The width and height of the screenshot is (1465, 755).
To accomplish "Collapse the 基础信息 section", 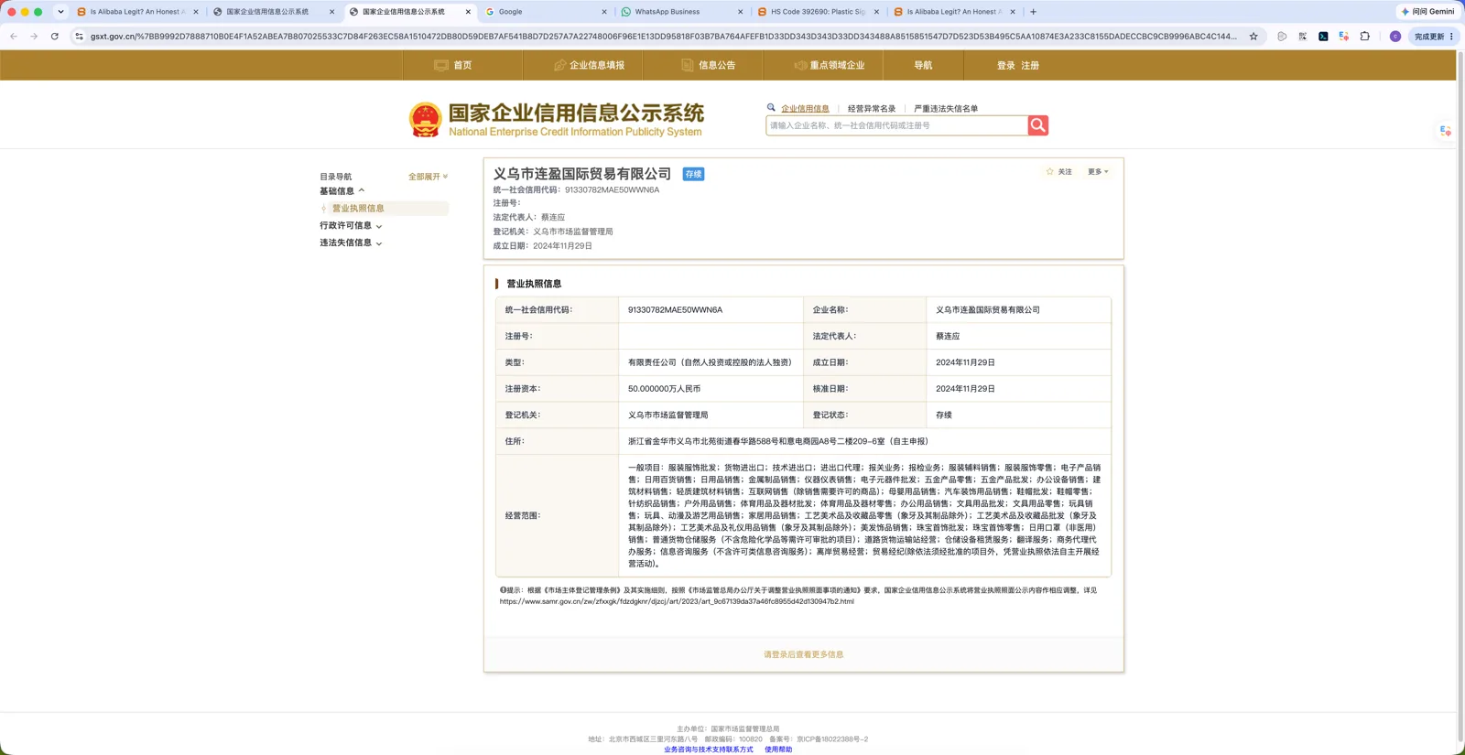I will 342,191.
